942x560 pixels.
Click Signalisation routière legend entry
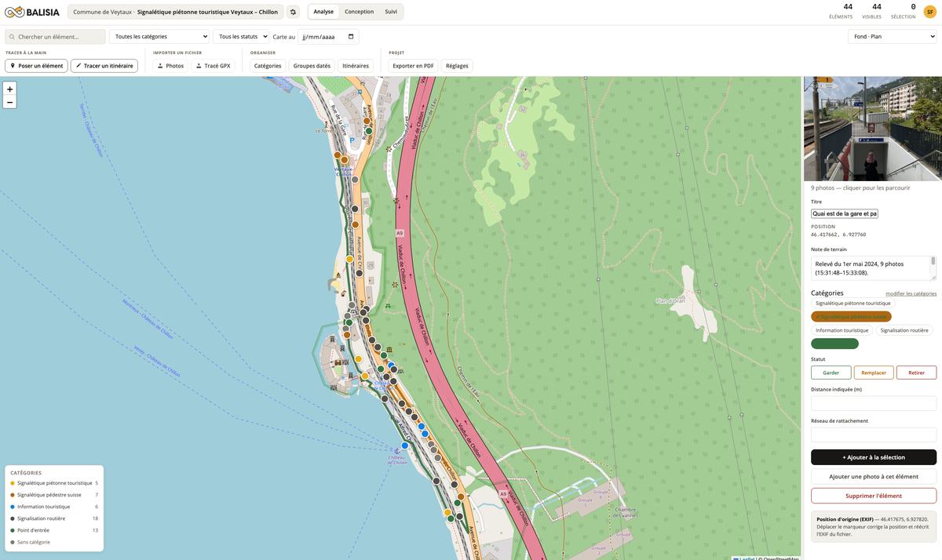(x=53, y=518)
